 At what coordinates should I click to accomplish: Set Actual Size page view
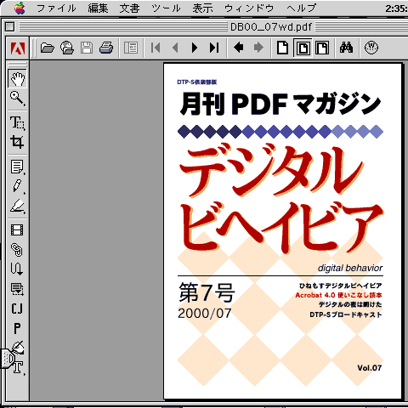pos(282,48)
